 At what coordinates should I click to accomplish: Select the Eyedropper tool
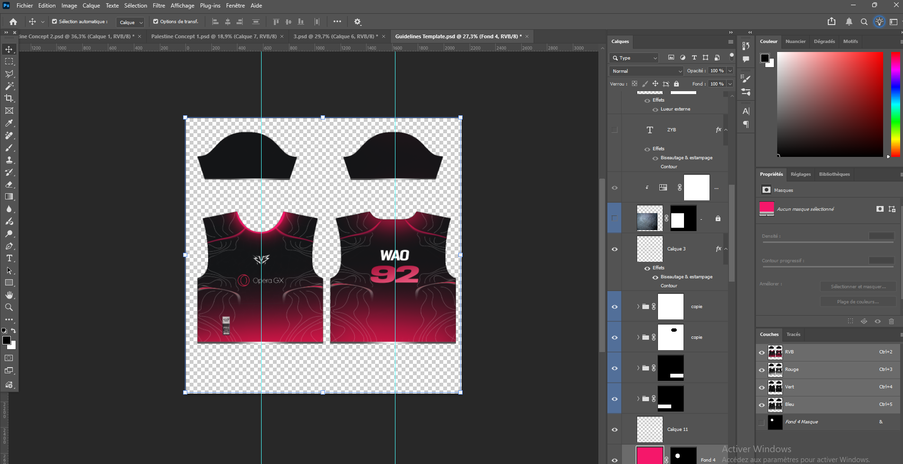pyautogui.click(x=9, y=123)
